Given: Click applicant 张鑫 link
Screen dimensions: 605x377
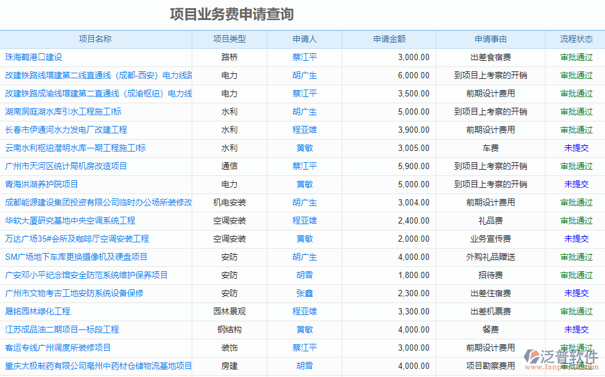Looking at the screenshot, I should 304,293.
